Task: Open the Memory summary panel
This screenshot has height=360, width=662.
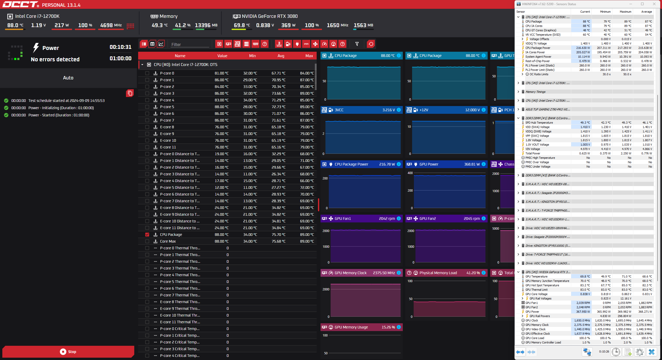Action: [164, 16]
